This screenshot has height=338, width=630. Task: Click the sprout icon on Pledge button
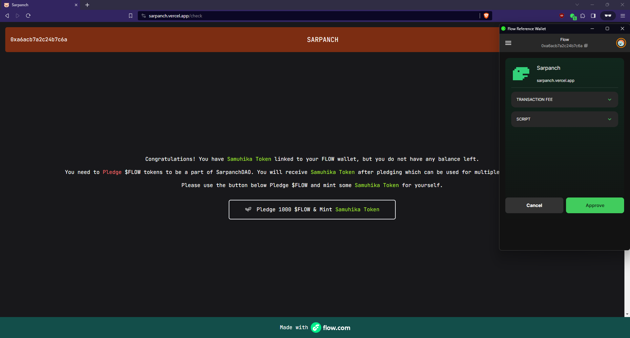(248, 209)
